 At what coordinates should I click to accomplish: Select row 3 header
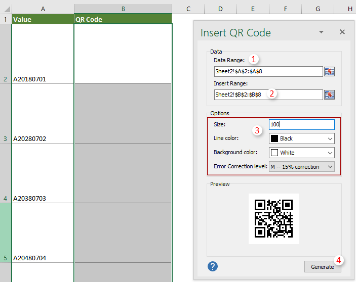click(6, 114)
